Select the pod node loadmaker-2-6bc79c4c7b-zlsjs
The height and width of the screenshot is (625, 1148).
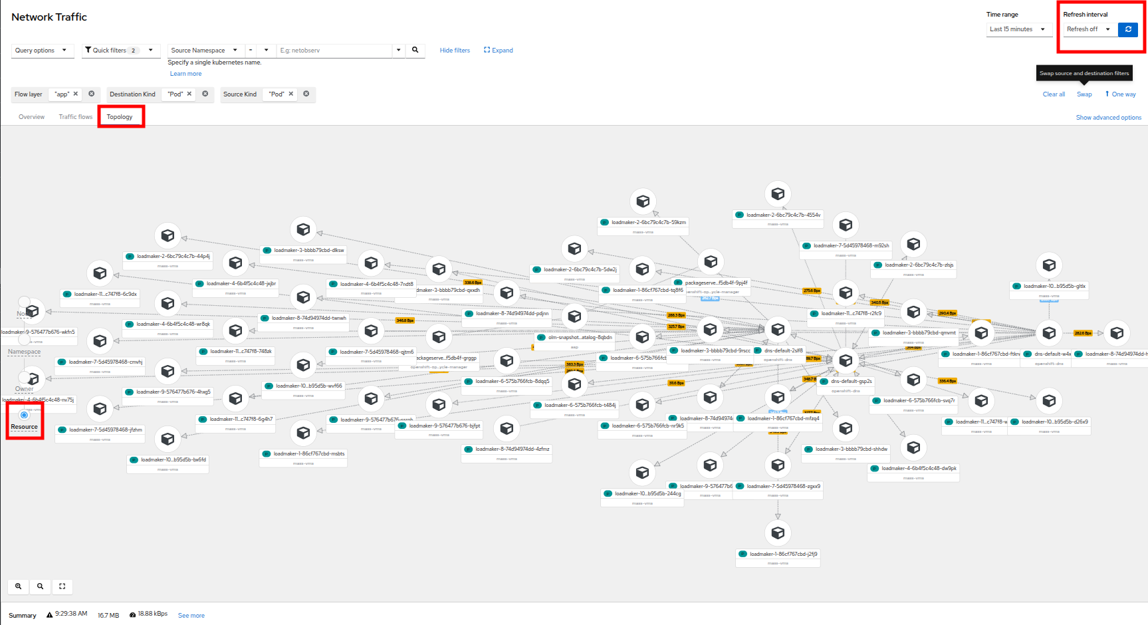[913, 244]
